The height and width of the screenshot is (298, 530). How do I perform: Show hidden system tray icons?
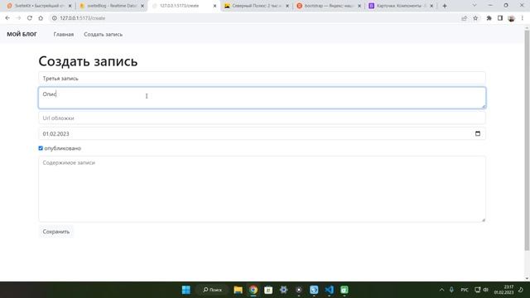click(441, 290)
